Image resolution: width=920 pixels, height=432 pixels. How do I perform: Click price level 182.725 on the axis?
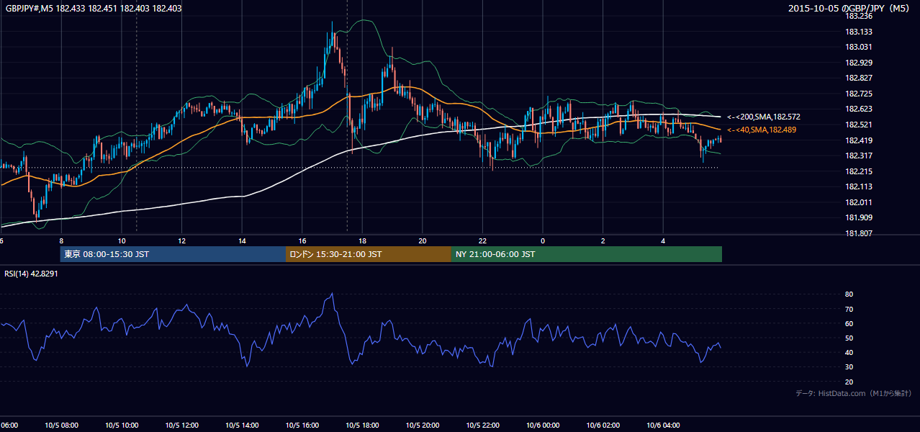click(859, 94)
